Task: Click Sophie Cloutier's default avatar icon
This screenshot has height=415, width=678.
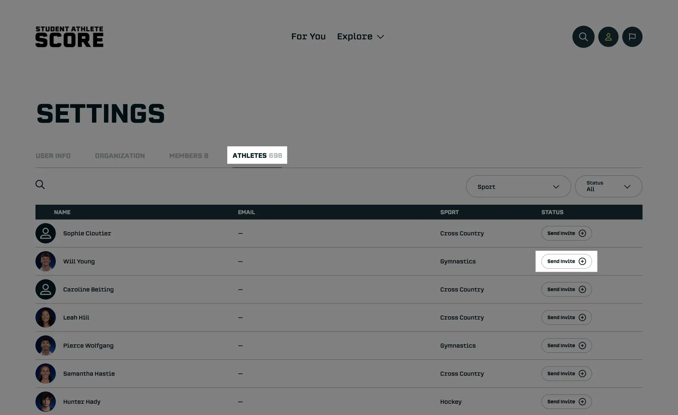Action: [45, 233]
